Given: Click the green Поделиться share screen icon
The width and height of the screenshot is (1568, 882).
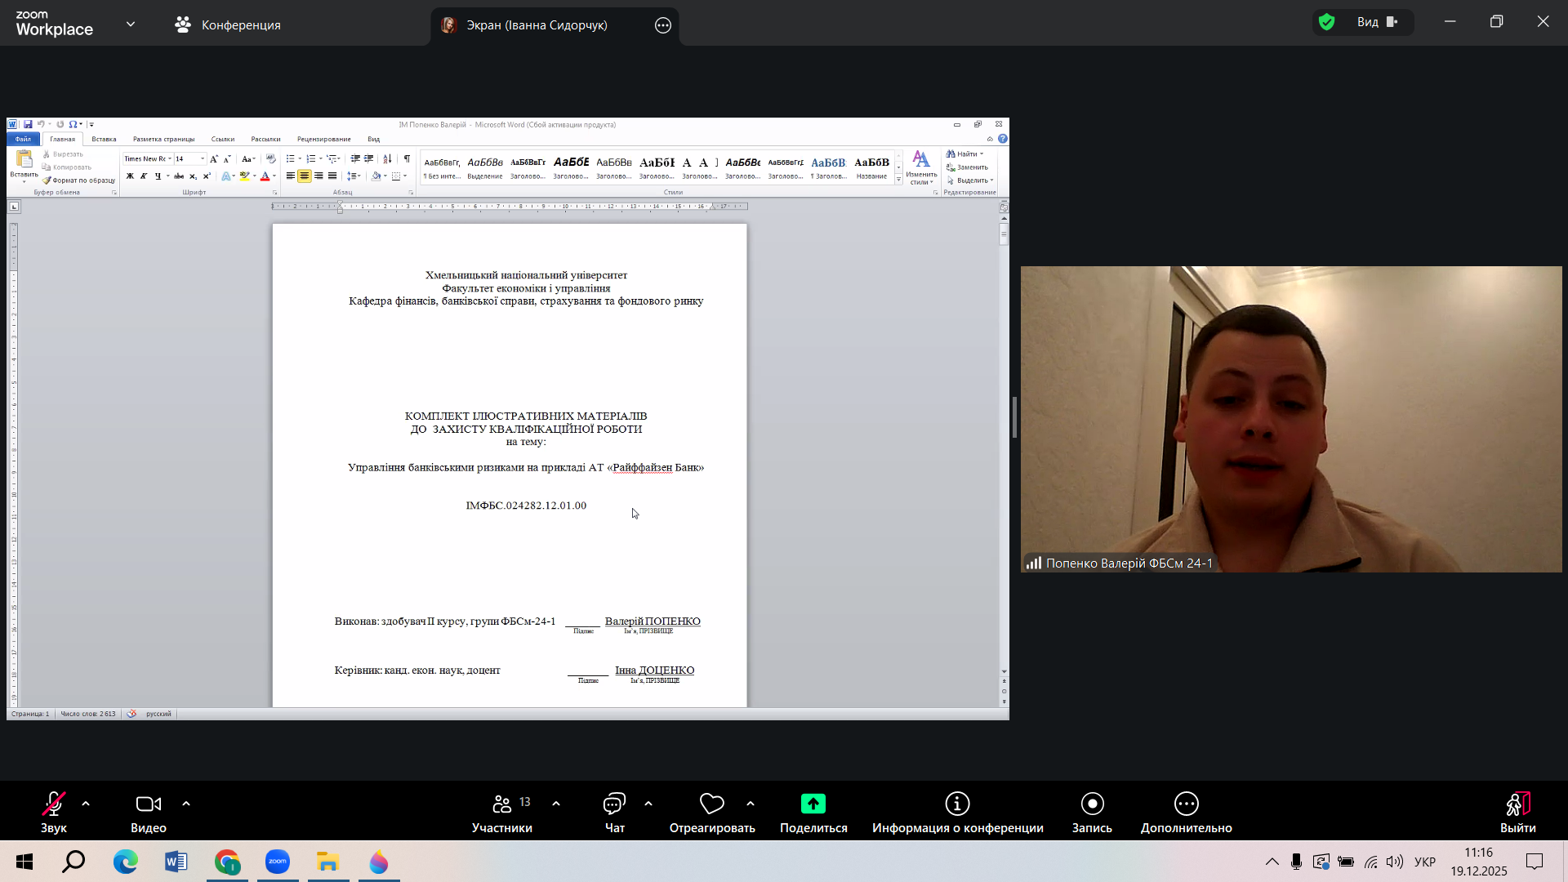Looking at the screenshot, I should tap(813, 804).
